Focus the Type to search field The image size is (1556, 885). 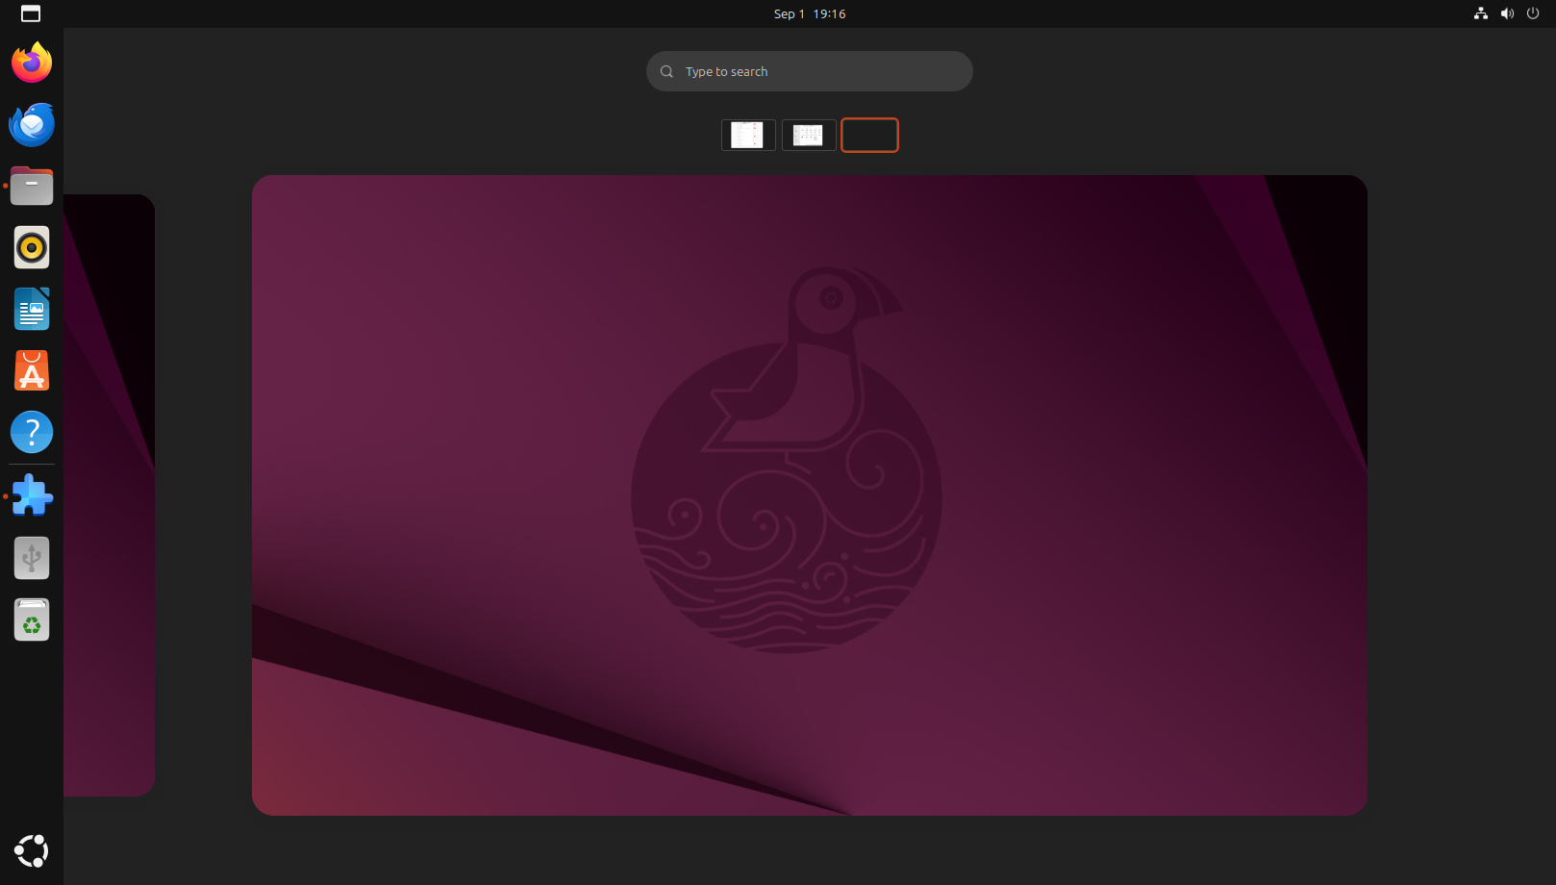tap(810, 71)
